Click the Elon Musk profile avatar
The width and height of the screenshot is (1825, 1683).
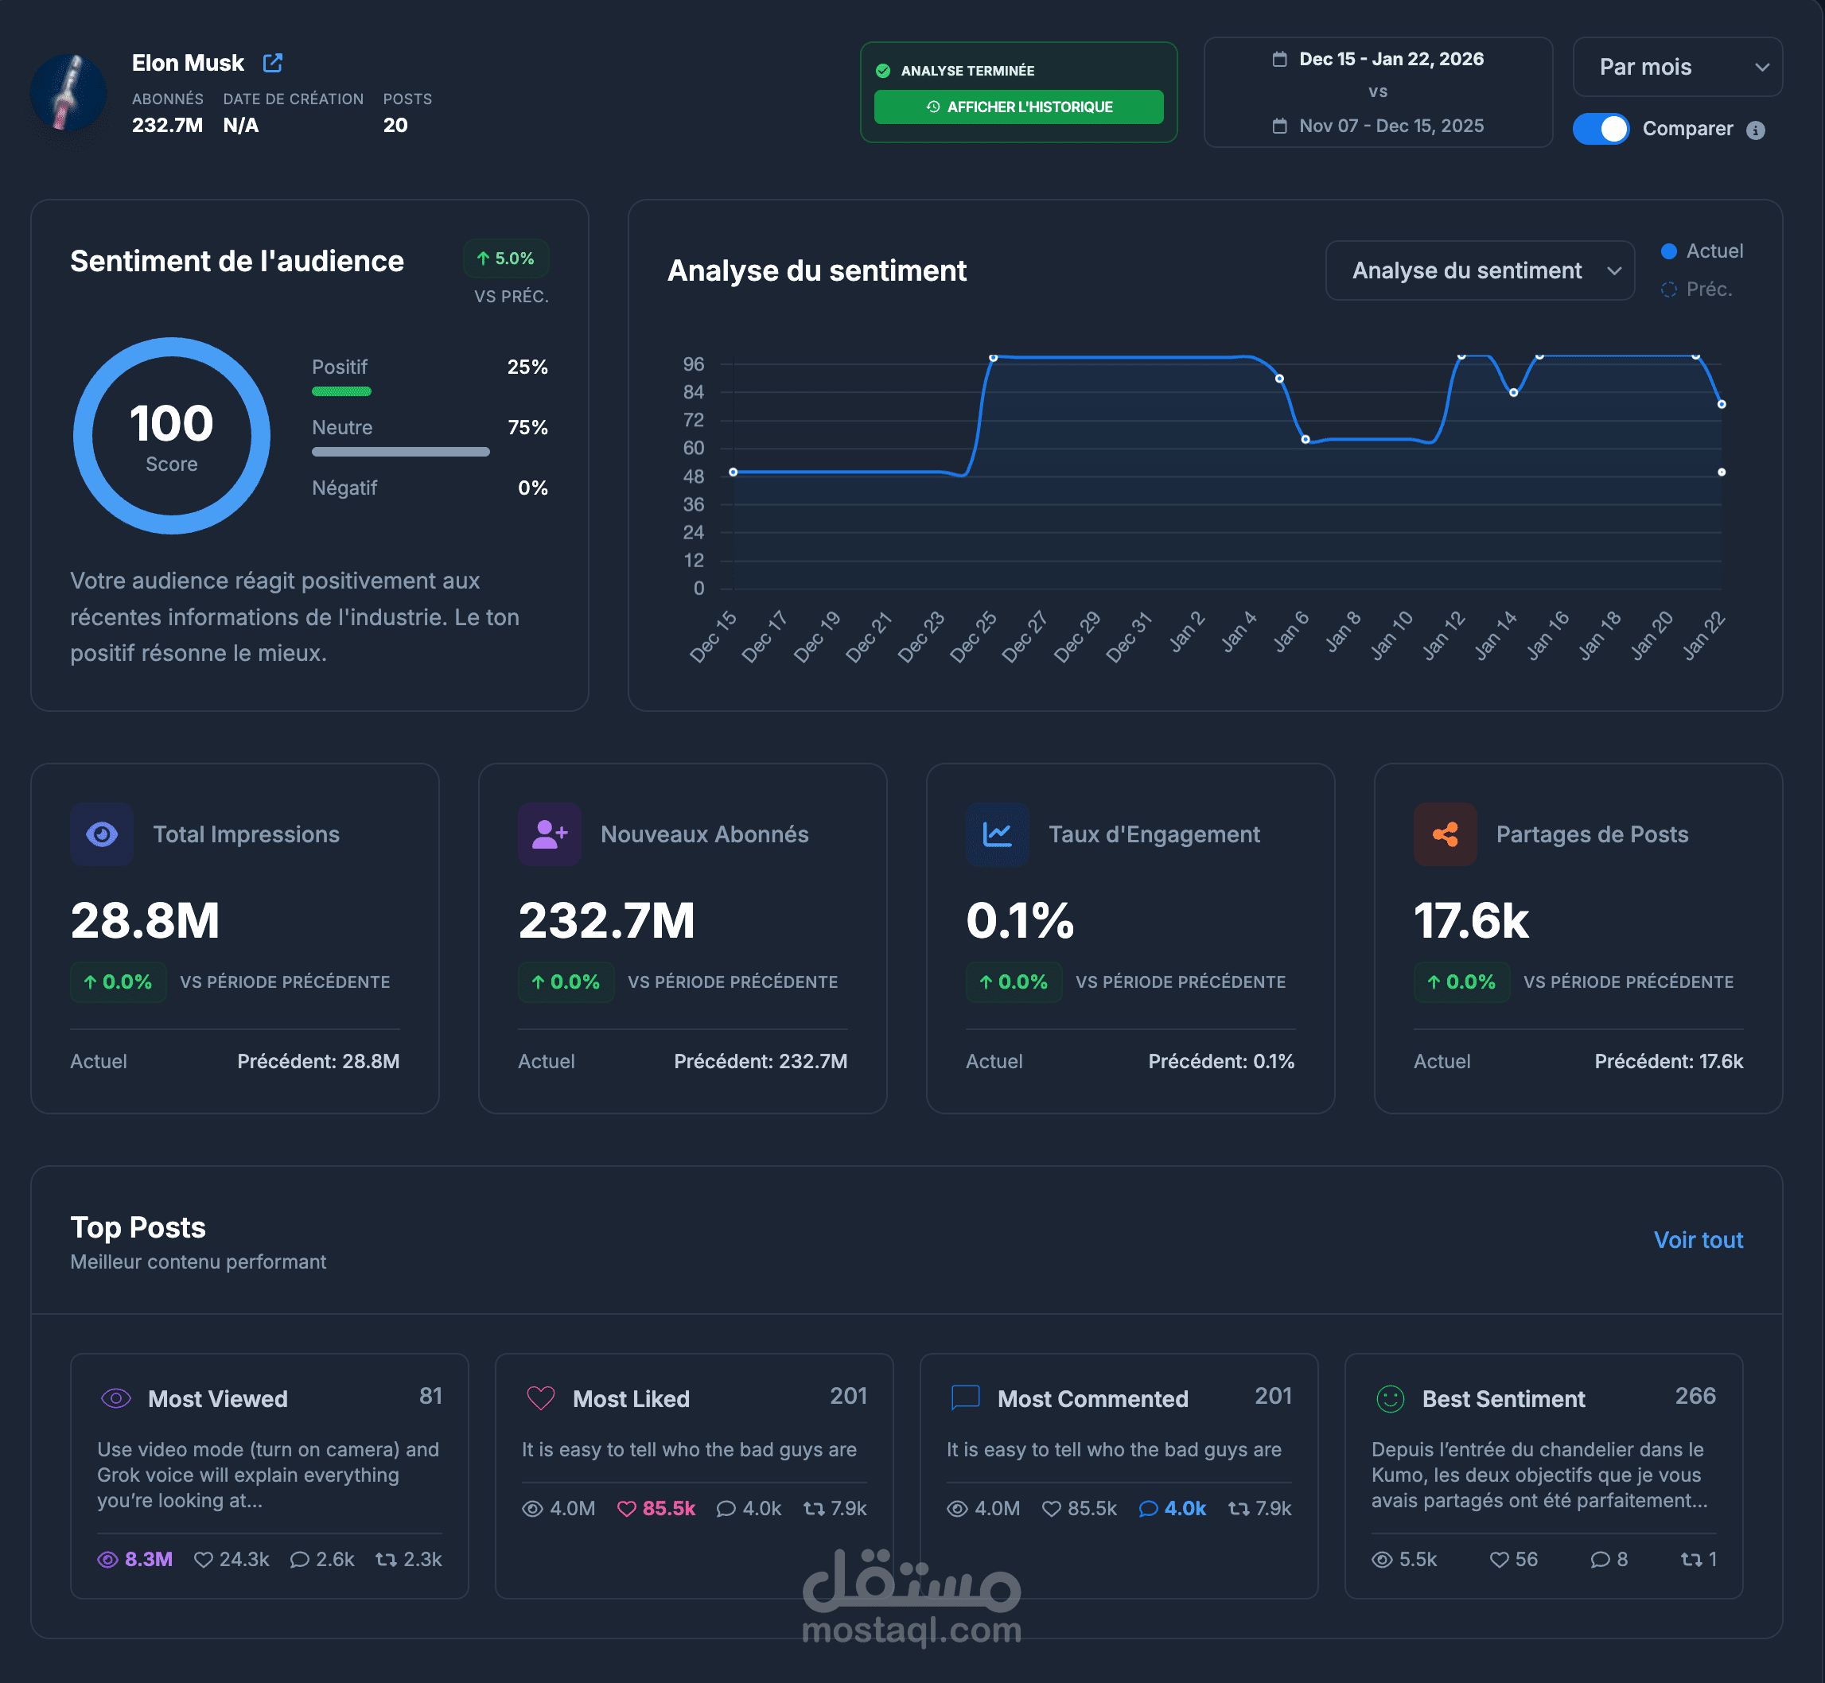click(68, 92)
